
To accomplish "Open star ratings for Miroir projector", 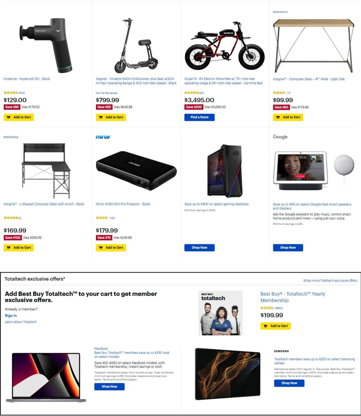I will 105,218.
